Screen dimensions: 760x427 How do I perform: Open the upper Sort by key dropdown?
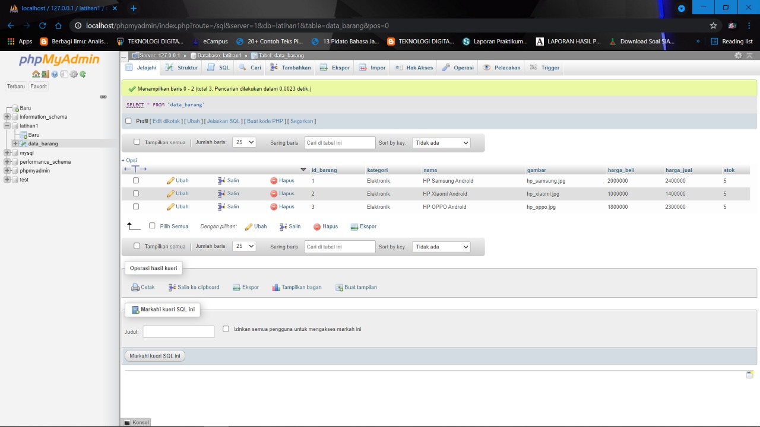[441, 143]
